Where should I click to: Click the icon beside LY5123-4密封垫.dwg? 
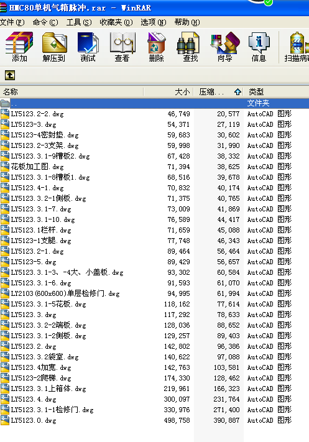[x=5, y=135]
